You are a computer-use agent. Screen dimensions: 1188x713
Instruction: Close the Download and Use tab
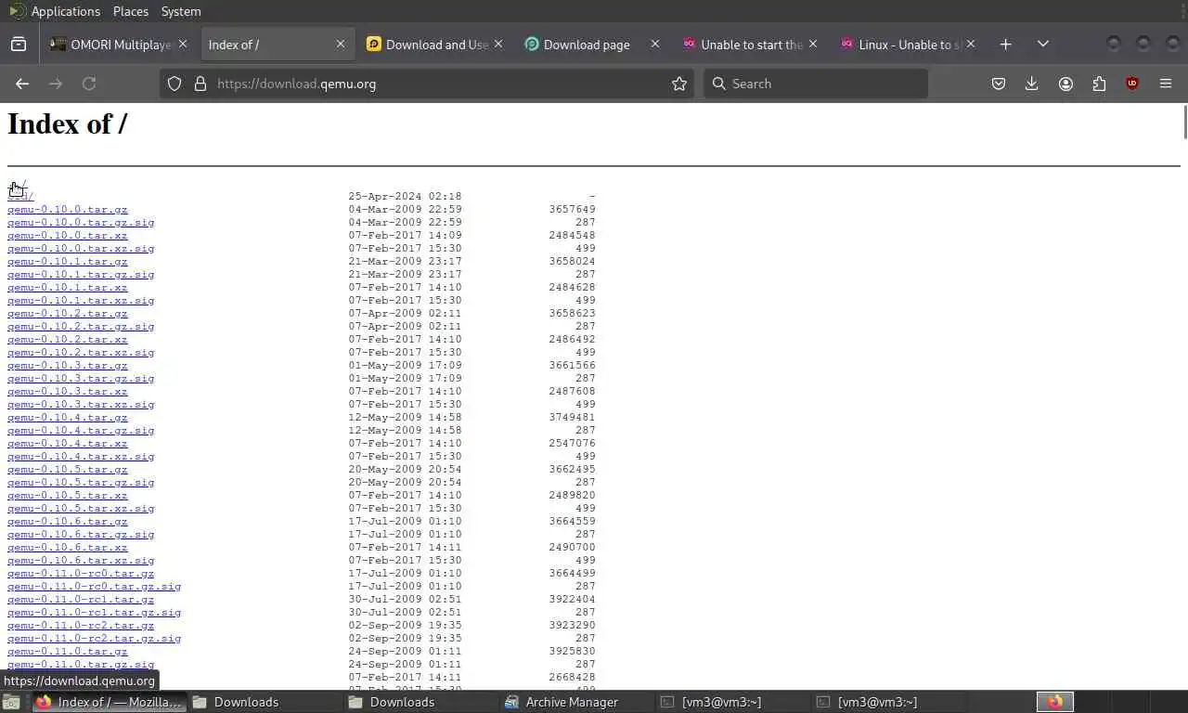click(x=498, y=44)
